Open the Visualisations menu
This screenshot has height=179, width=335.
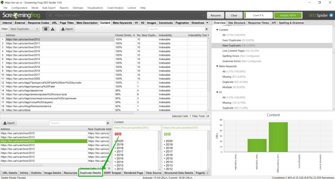(x=95, y=8)
